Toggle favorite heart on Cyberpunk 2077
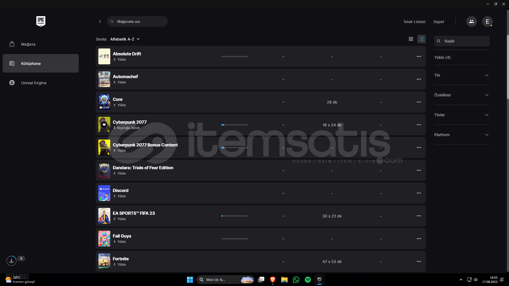 104,125
